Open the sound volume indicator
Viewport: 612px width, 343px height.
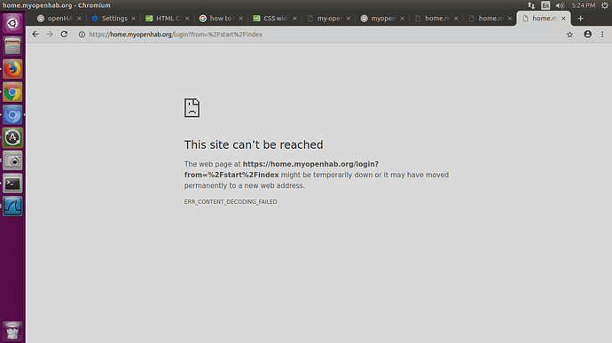(560, 5)
